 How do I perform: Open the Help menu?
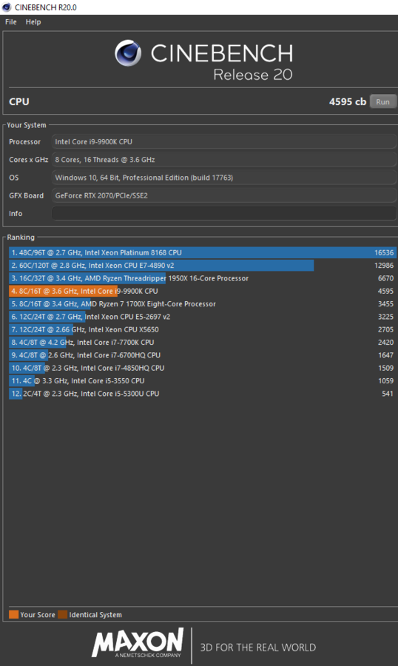(33, 21)
